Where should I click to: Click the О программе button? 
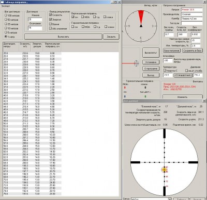[x=151, y=69]
